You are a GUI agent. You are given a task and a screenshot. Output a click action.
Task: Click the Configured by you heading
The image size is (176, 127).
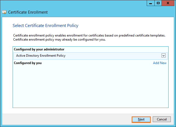[28, 63]
